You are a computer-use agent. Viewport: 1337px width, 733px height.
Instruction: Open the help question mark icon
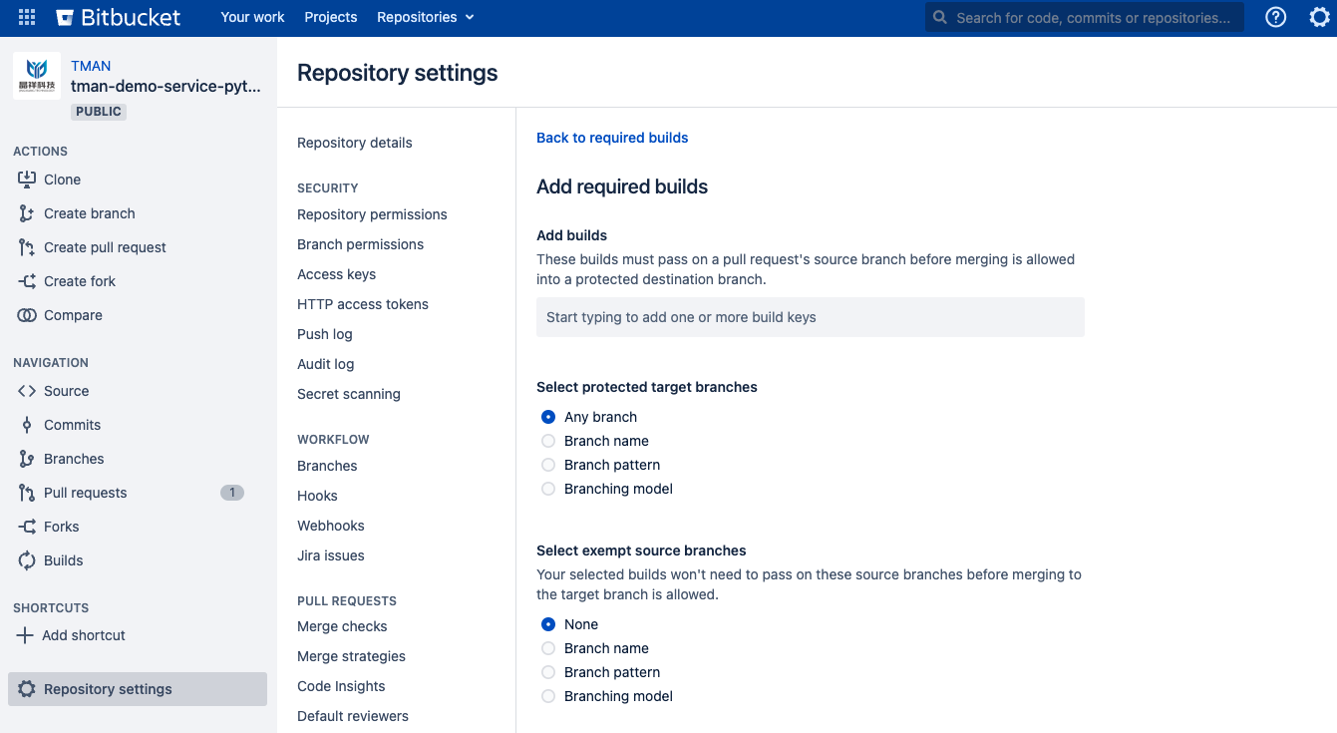pyautogui.click(x=1276, y=18)
